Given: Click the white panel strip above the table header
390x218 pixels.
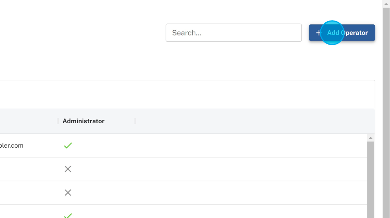Looking at the screenshot, I should [x=174, y=94].
